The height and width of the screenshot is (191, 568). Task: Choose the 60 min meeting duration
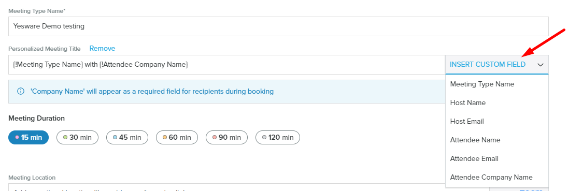(177, 138)
